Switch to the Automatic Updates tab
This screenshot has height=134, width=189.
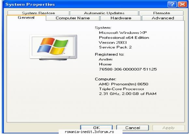[x=104, y=13]
